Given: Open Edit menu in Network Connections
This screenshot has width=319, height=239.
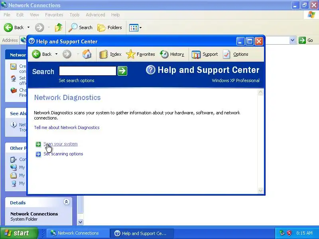Looking at the screenshot, I should pyautogui.click(x=20, y=15).
